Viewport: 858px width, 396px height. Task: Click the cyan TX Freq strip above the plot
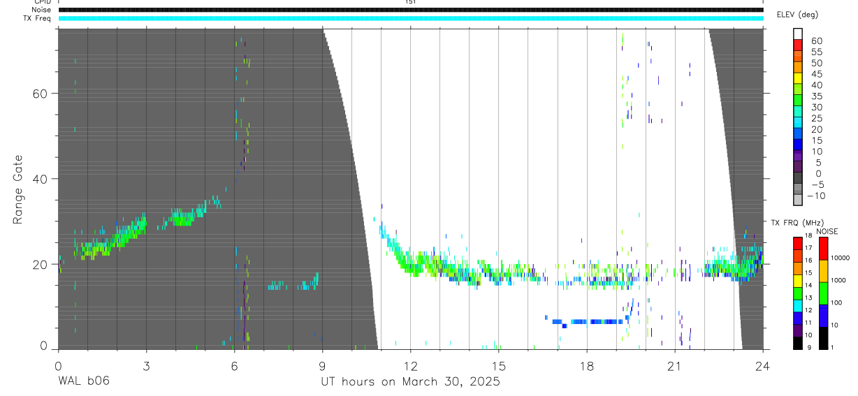point(411,18)
